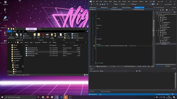The width and height of the screenshot is (177, 99).
Task: Click Add to Source Control in status bar
Action: [x=163, y=94]
